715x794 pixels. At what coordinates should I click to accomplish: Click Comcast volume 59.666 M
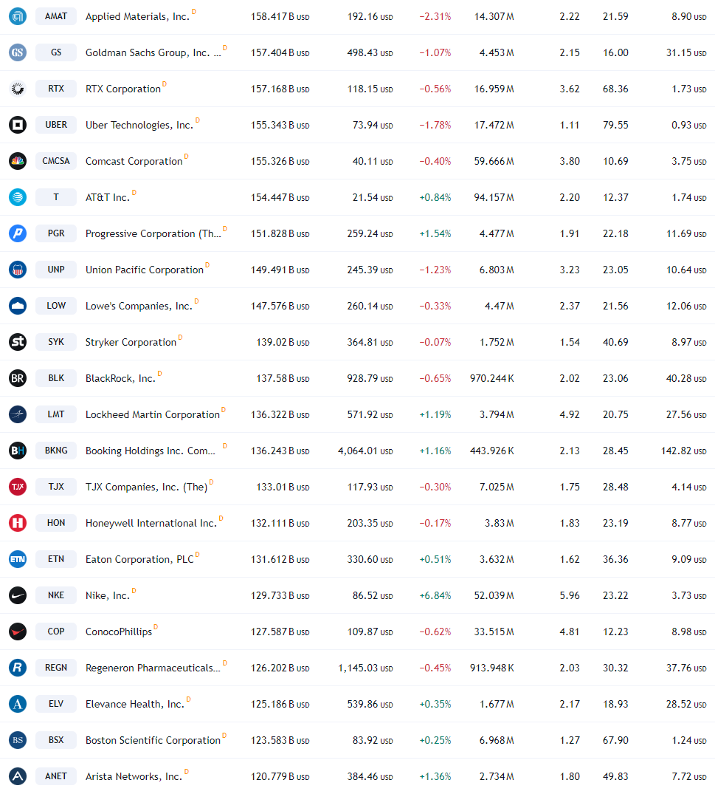tap(494, 161)
